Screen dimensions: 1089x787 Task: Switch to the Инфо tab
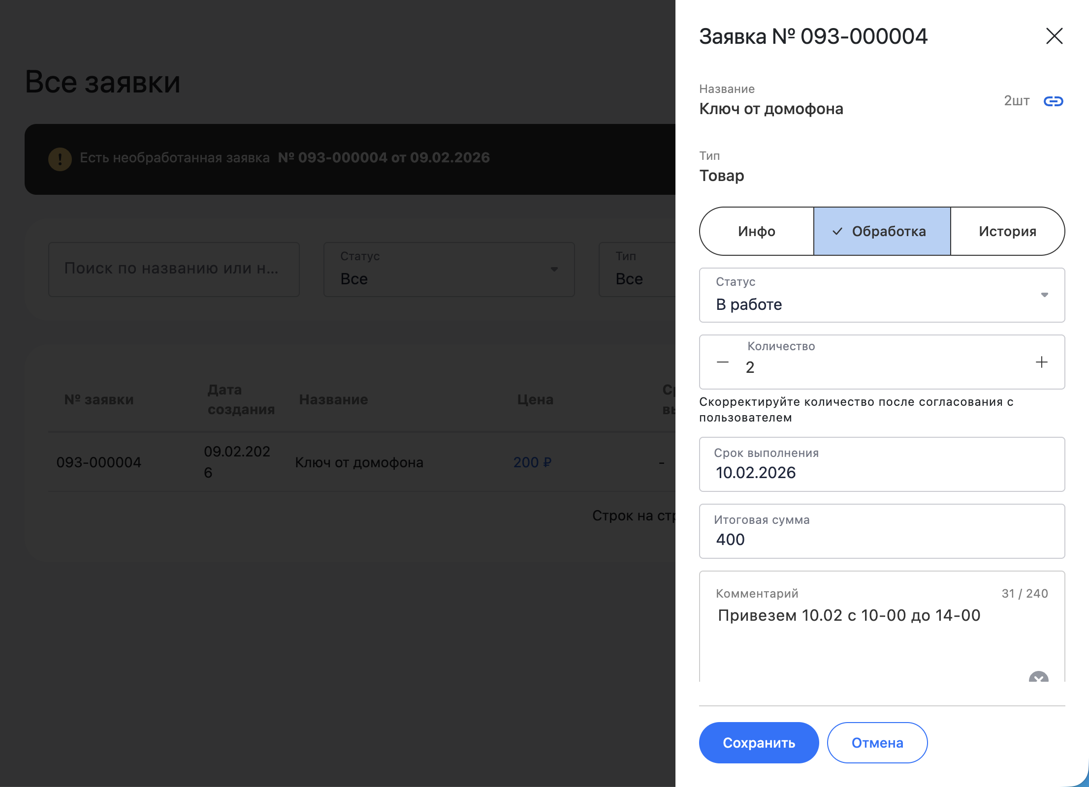point(756,231)
